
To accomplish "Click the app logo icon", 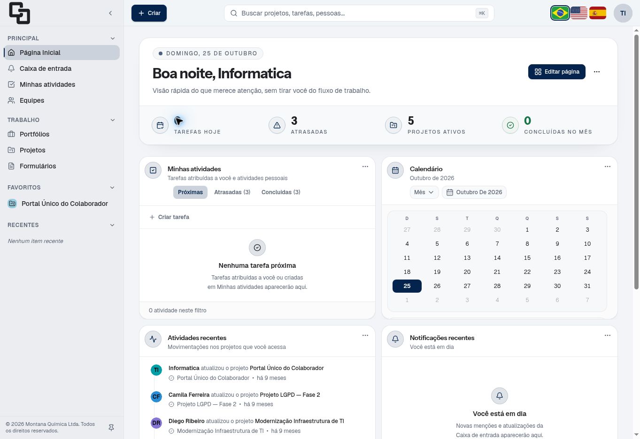I will [x=19, y=13].
